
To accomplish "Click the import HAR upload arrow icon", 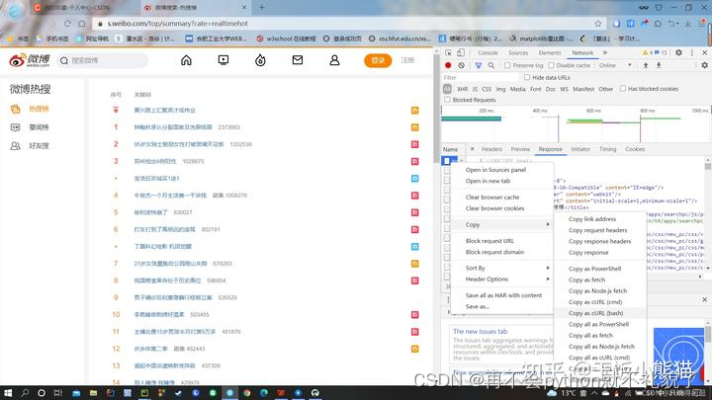I will 645,65.
